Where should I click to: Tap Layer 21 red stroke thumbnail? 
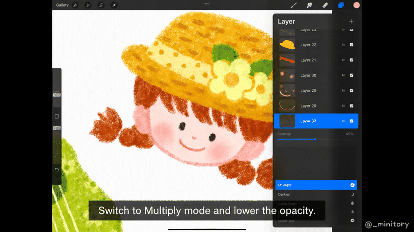pos(287,60)
